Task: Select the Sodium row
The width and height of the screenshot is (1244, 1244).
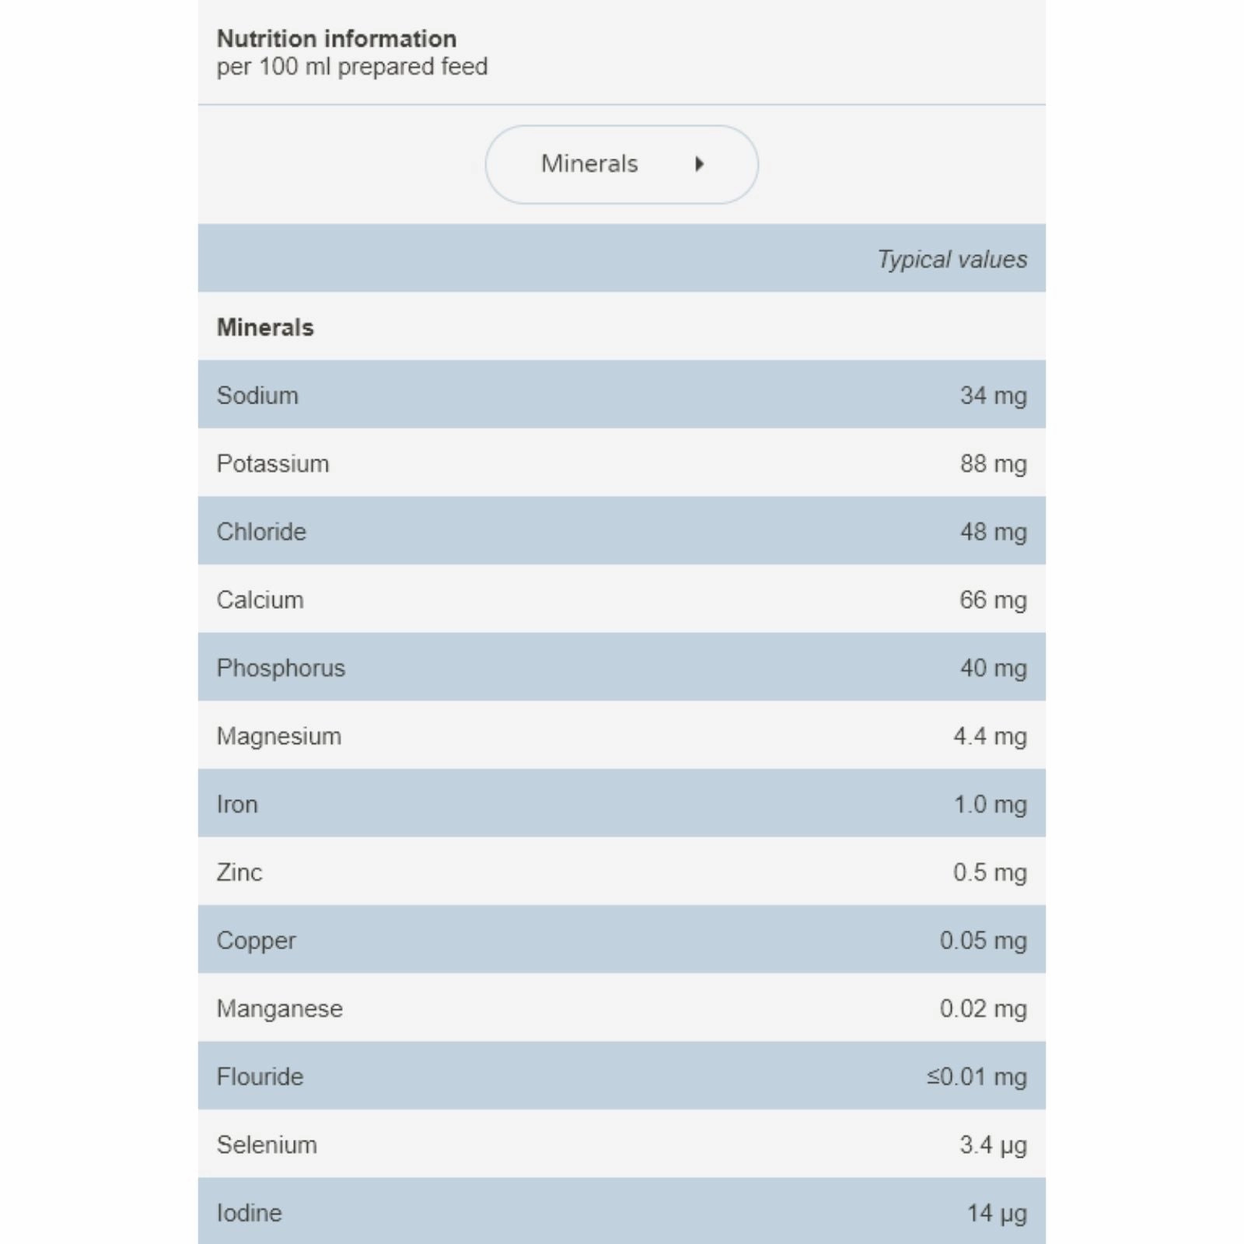Action: [621, 394]
